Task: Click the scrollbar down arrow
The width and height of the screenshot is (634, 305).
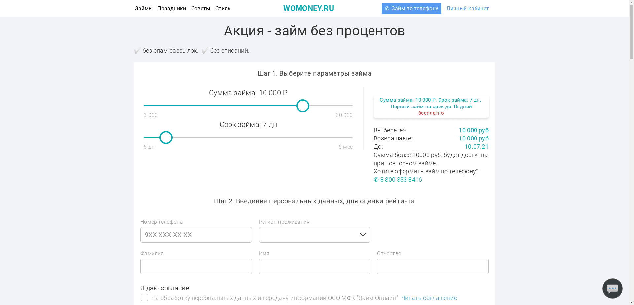Action: pos(631,303)
